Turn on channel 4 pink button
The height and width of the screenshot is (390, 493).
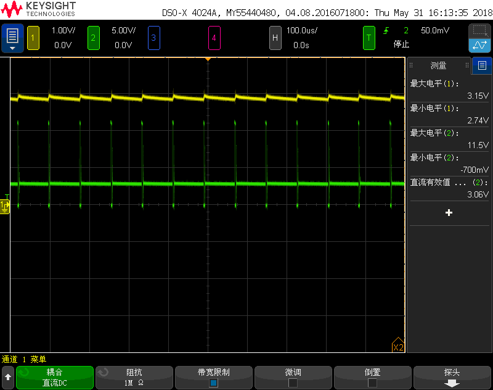click(214, 38)
